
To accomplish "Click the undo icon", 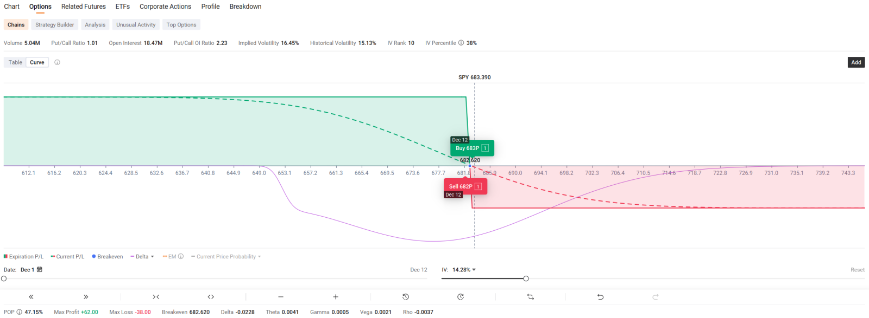I will pyautogui.click(x=600, y=297).
